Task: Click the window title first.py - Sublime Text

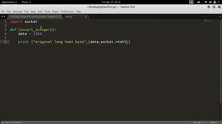Action: click(x=111, y=7)
